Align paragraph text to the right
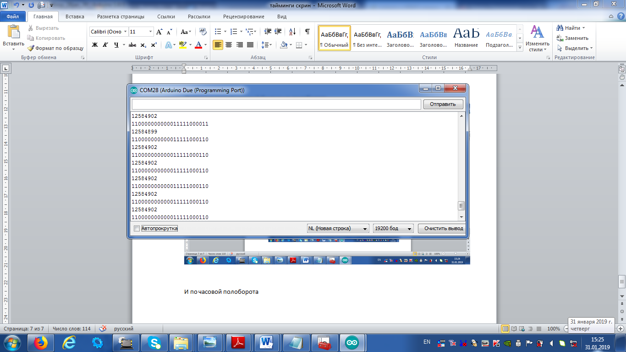The width and height of the screenshot is (626, 352). tap(239, 45)
